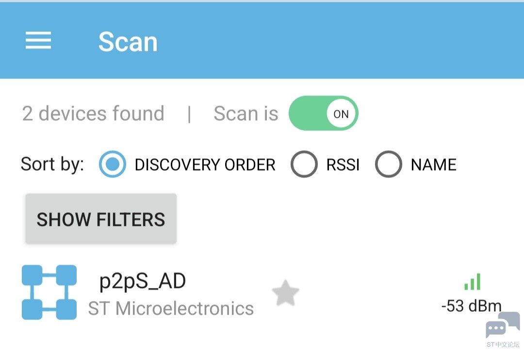Click the ST Microelectronics manufacturer label
The height and width of the screenshot is (352, 524).
click(171, 308)
